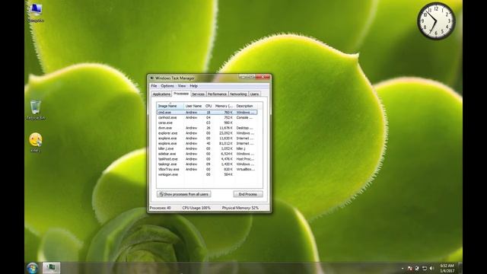
Task: Open the Options menu
Action: (167, 86)
